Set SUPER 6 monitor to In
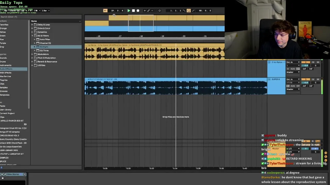This screenshot has width=330, height=185. (x=288, y=86)
